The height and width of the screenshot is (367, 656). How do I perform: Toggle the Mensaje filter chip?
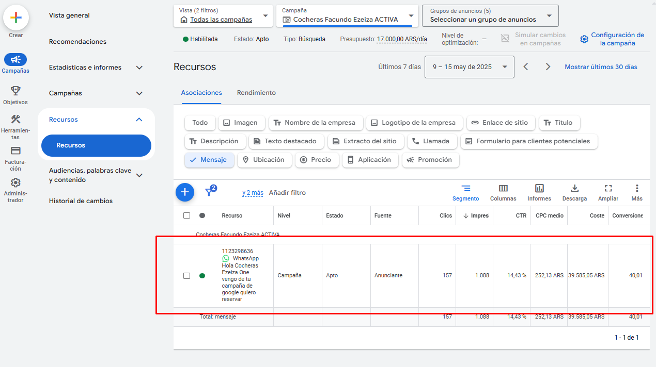coord(209,160)
